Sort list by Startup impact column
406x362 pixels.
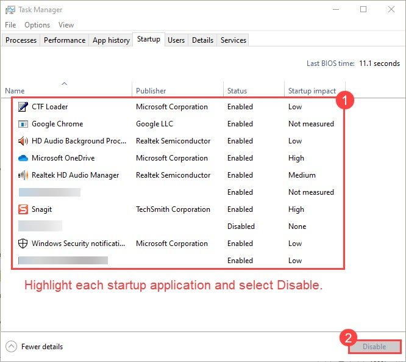312,91
